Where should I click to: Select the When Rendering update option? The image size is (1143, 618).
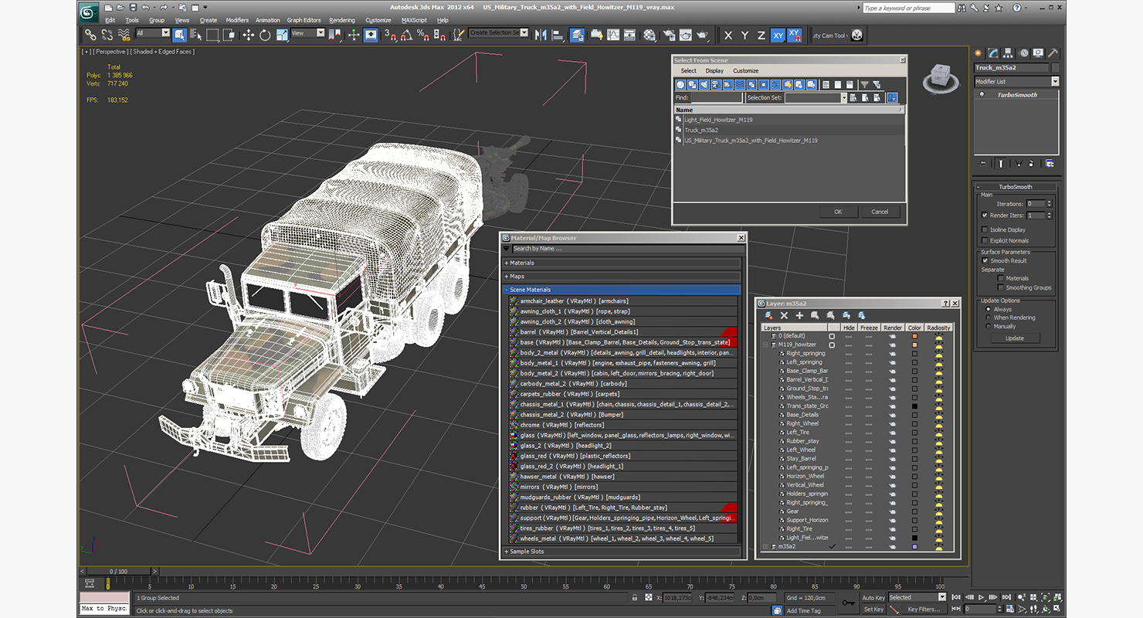point(988,317)
